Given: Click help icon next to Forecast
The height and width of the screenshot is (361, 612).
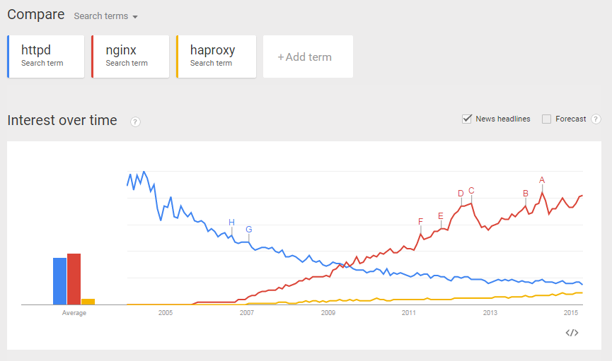Looking at the screenshot, I should click(596, 119).
